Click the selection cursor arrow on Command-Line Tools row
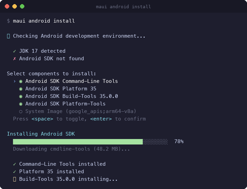This screenshot has width=247, height=189. pos(14,81)
